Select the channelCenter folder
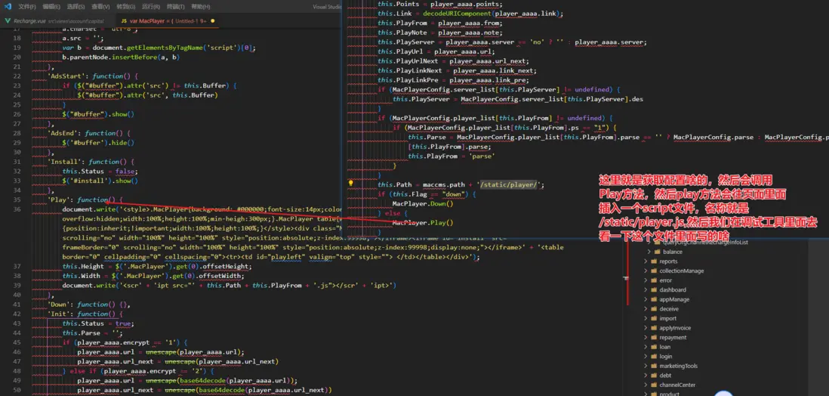 (679, 385)
